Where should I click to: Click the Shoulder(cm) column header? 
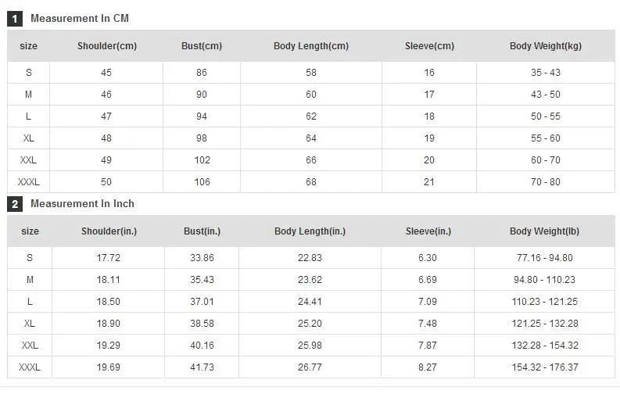107,46
